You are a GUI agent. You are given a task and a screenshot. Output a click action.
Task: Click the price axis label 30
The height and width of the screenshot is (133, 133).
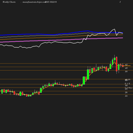(126, 85)
